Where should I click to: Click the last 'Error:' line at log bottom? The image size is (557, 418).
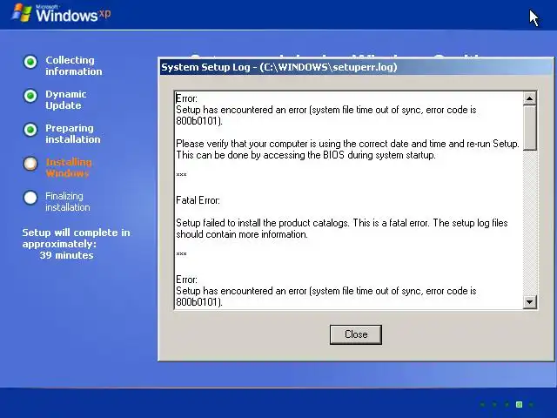coord(186,280)
